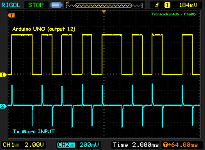Click the USB storage device icon
This screenshot has width=205, height=150.
coord(57,5)
